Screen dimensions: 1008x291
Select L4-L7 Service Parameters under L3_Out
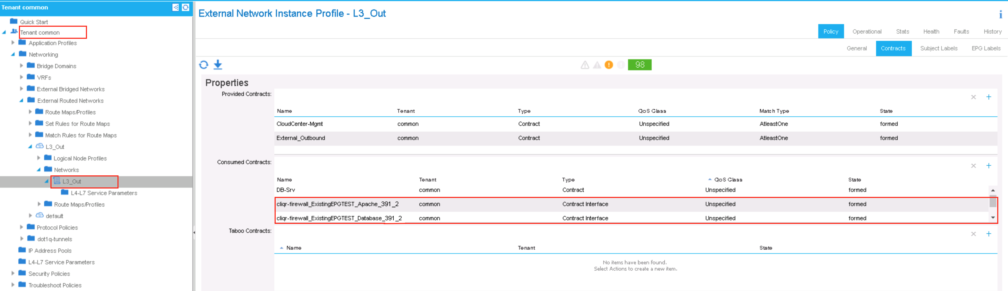[104, 193]
